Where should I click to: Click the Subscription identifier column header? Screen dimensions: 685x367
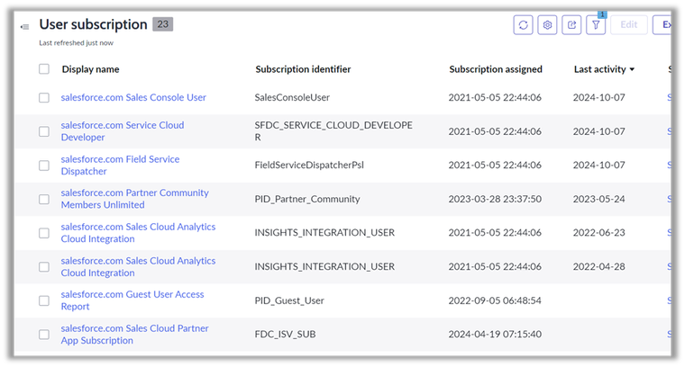pos(303,69)
